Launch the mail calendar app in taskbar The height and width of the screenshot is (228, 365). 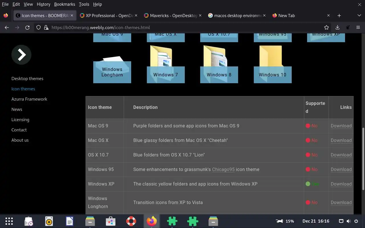[x=29, y=221]
